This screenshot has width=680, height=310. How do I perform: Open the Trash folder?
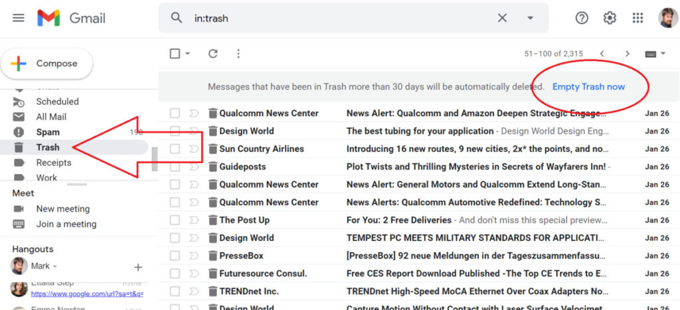(48, 147)
